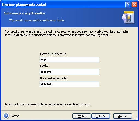Click the window title Kreator planowania zadań
The image size is (139, 121).
point(24,5)
